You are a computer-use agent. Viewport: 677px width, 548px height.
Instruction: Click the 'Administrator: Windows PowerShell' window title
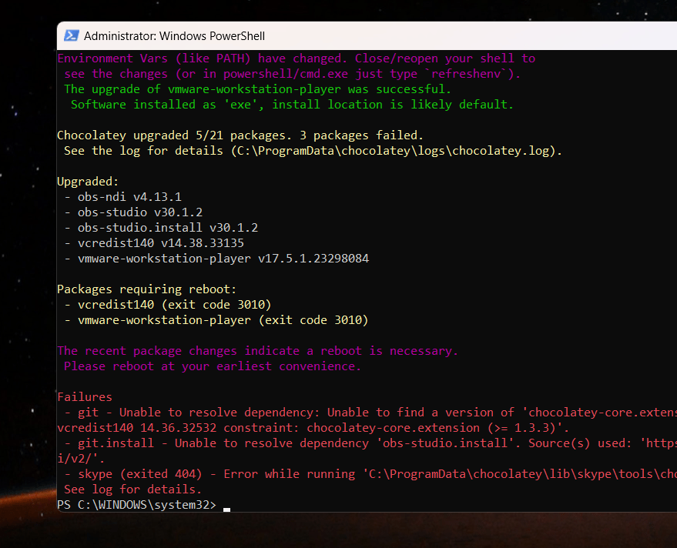[174, 36]
